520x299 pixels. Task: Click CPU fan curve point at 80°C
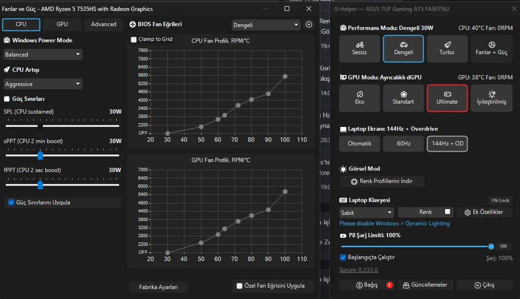[x=251, y=99]
